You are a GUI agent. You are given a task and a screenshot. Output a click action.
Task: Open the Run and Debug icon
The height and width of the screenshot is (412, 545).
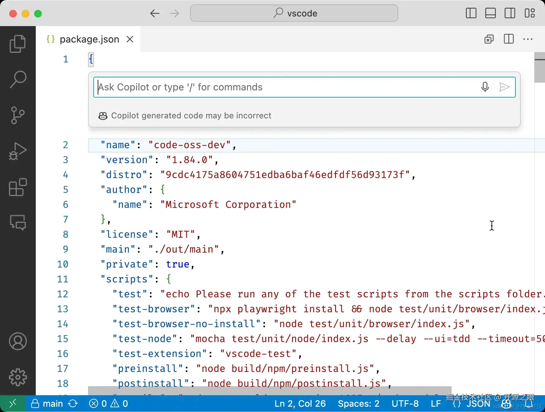click(x=18, y=151)
